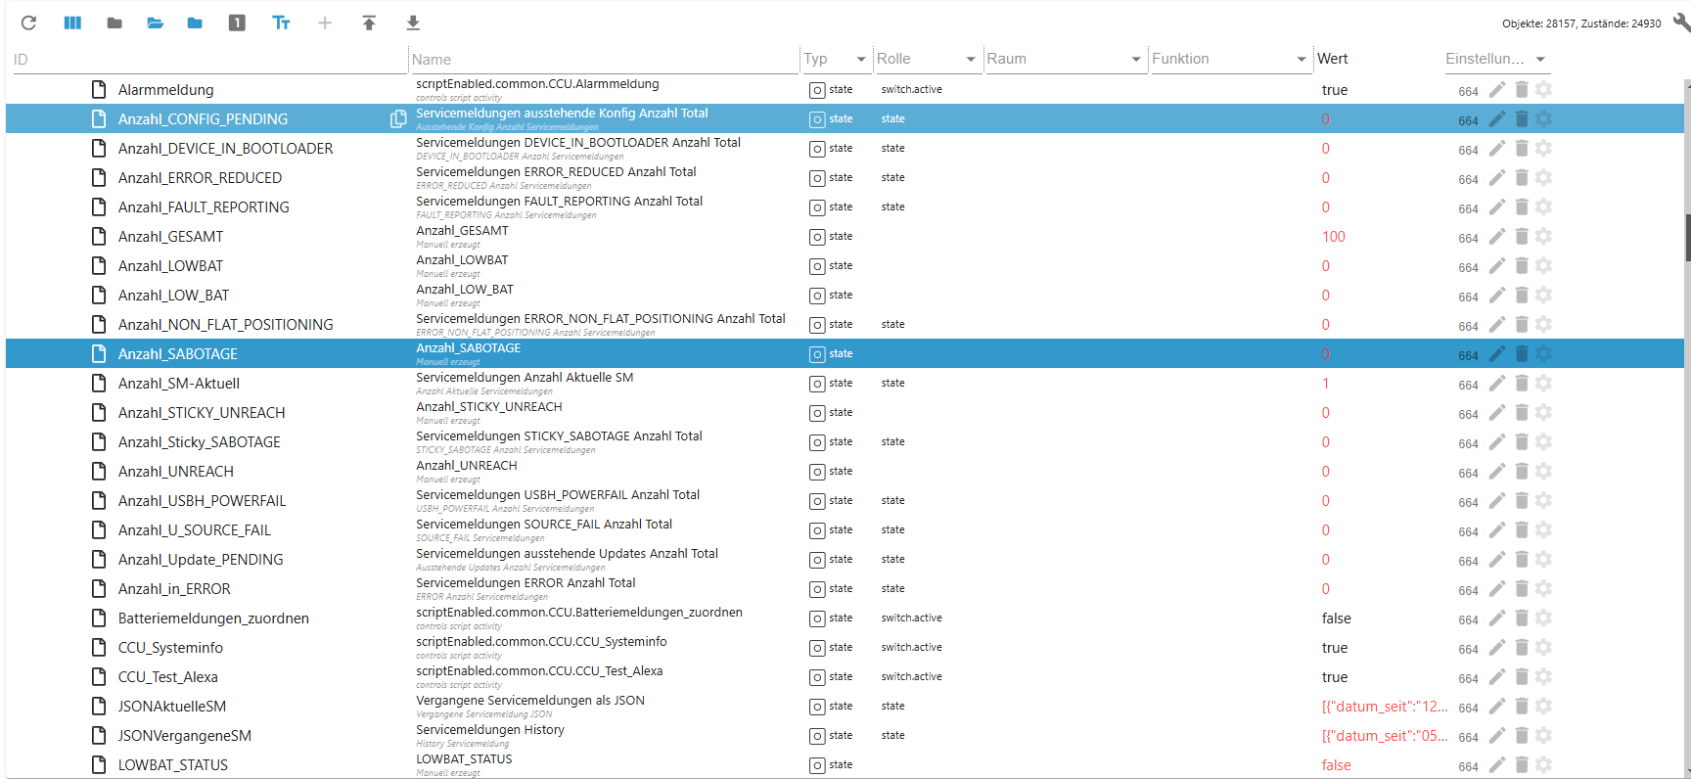This screenshot has height=779, width=1691.
Task: Click the JSONAktuelleSM JSON value
Action: tap(1385, 707)
